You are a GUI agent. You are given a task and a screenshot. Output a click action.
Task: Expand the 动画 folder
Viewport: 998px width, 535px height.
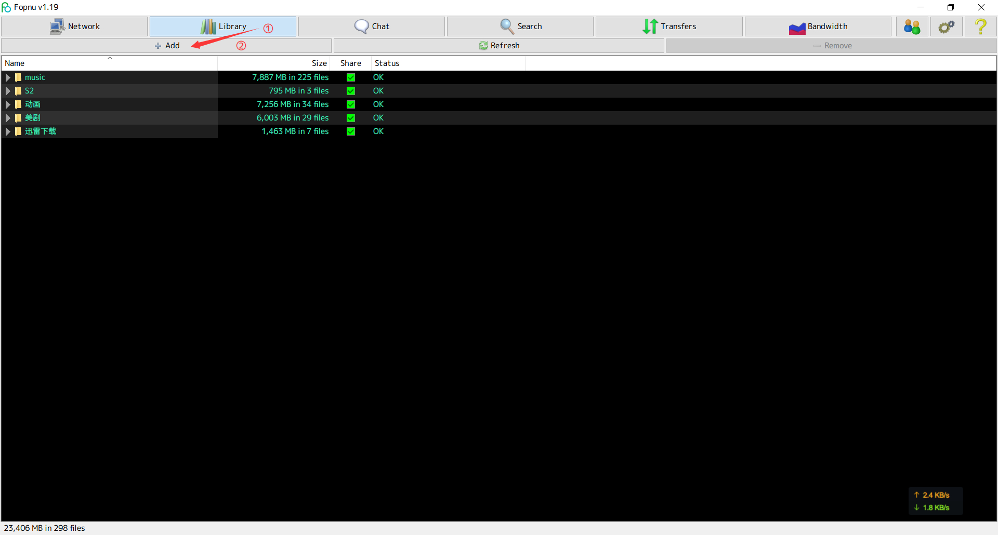[8, 104]
